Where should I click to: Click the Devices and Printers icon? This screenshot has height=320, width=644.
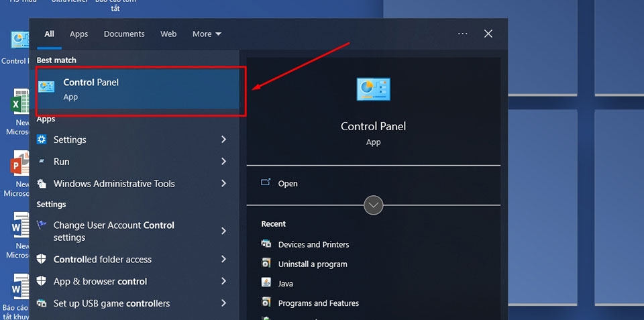coord(266,244)
